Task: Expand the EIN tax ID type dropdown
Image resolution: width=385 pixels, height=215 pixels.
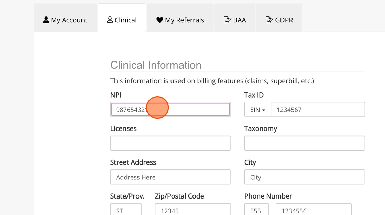Action: coord(257,110)
